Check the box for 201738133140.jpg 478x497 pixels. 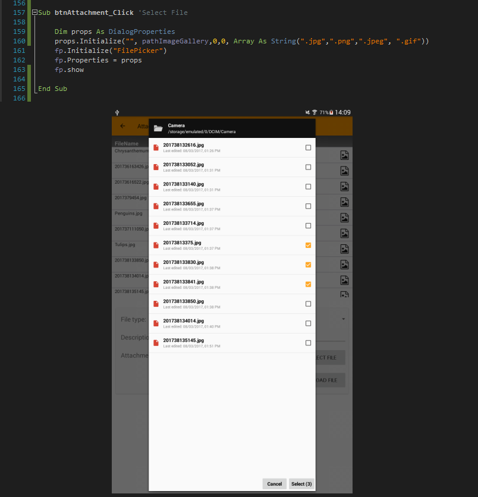[308, 187]
